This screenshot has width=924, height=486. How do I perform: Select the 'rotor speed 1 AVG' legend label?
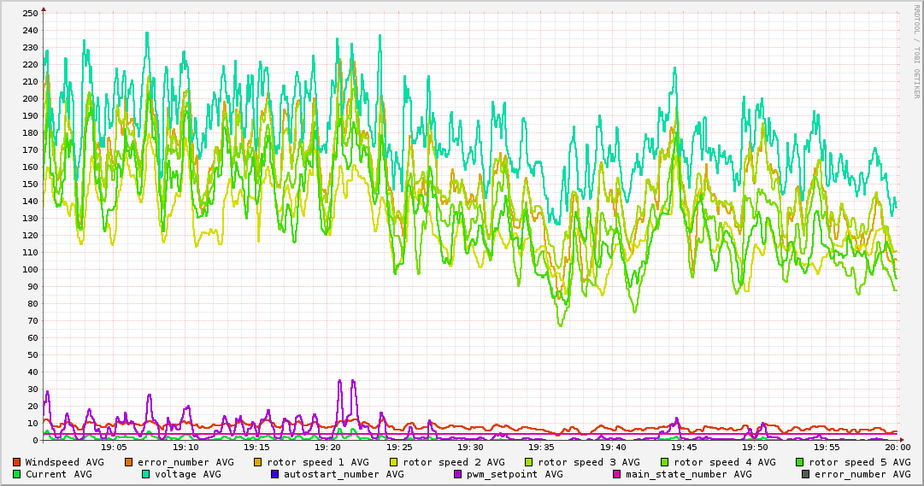coord(318,463)
